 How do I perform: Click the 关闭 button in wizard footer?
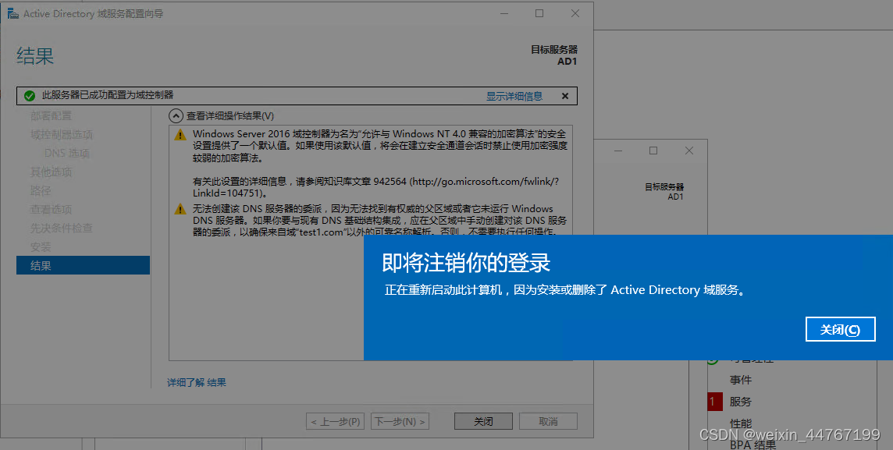point(483,422)
